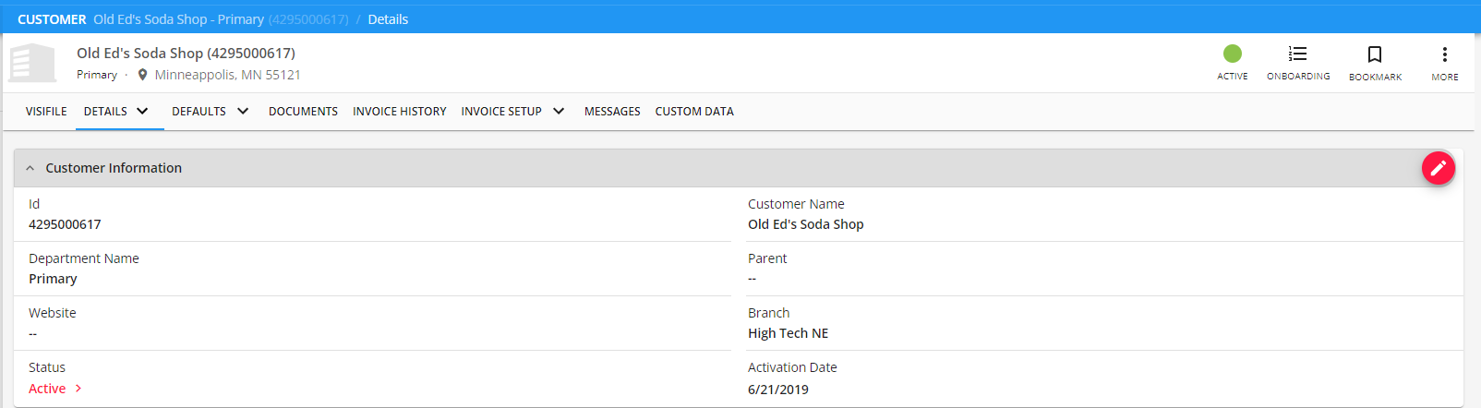The width and height of the screenshot is (1481, 408).
Task: Expand the Details tab dropdown arrow
Action: pyautogui.click(x=142, y=111)
